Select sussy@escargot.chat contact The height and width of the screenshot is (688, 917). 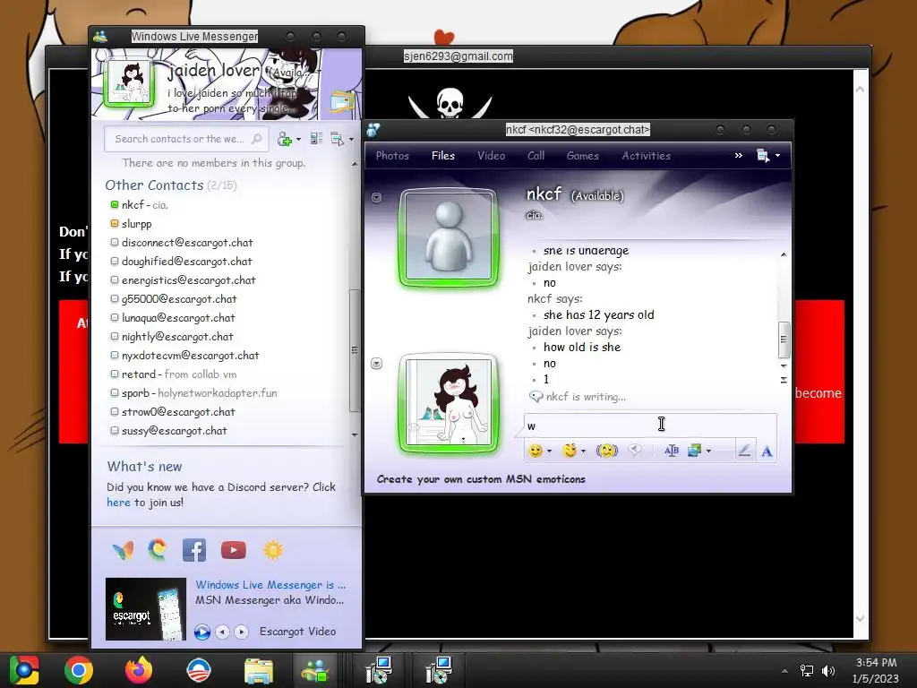pos(168,430)
